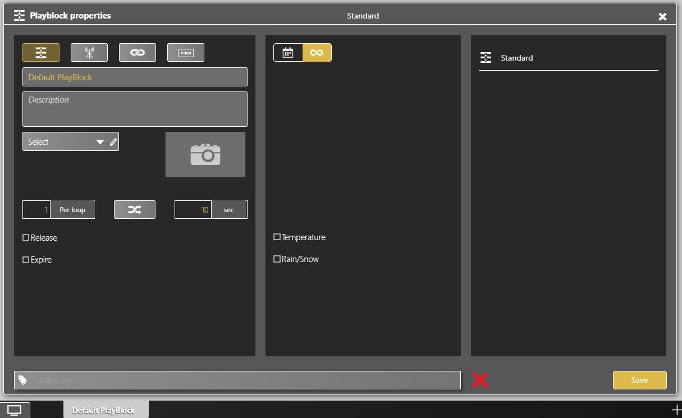This screenshot has width=682, height=418.
Task: Open the chain link tab
Action: [x=138, y=52]
